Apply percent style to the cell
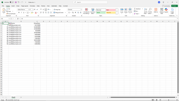Image resolution: width=179 pixels, height=101 pixels. click(x=73, y=12)
